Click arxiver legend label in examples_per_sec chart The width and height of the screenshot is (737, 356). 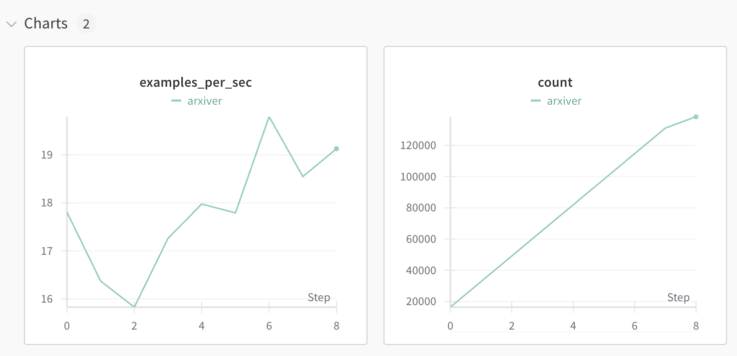[205, 101]
